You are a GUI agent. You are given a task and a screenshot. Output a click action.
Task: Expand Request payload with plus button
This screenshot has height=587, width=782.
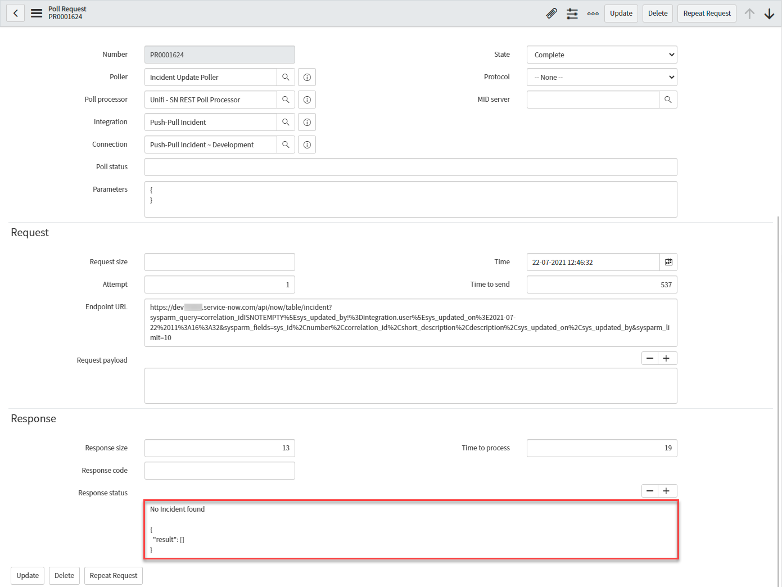[x=667, y=358]
